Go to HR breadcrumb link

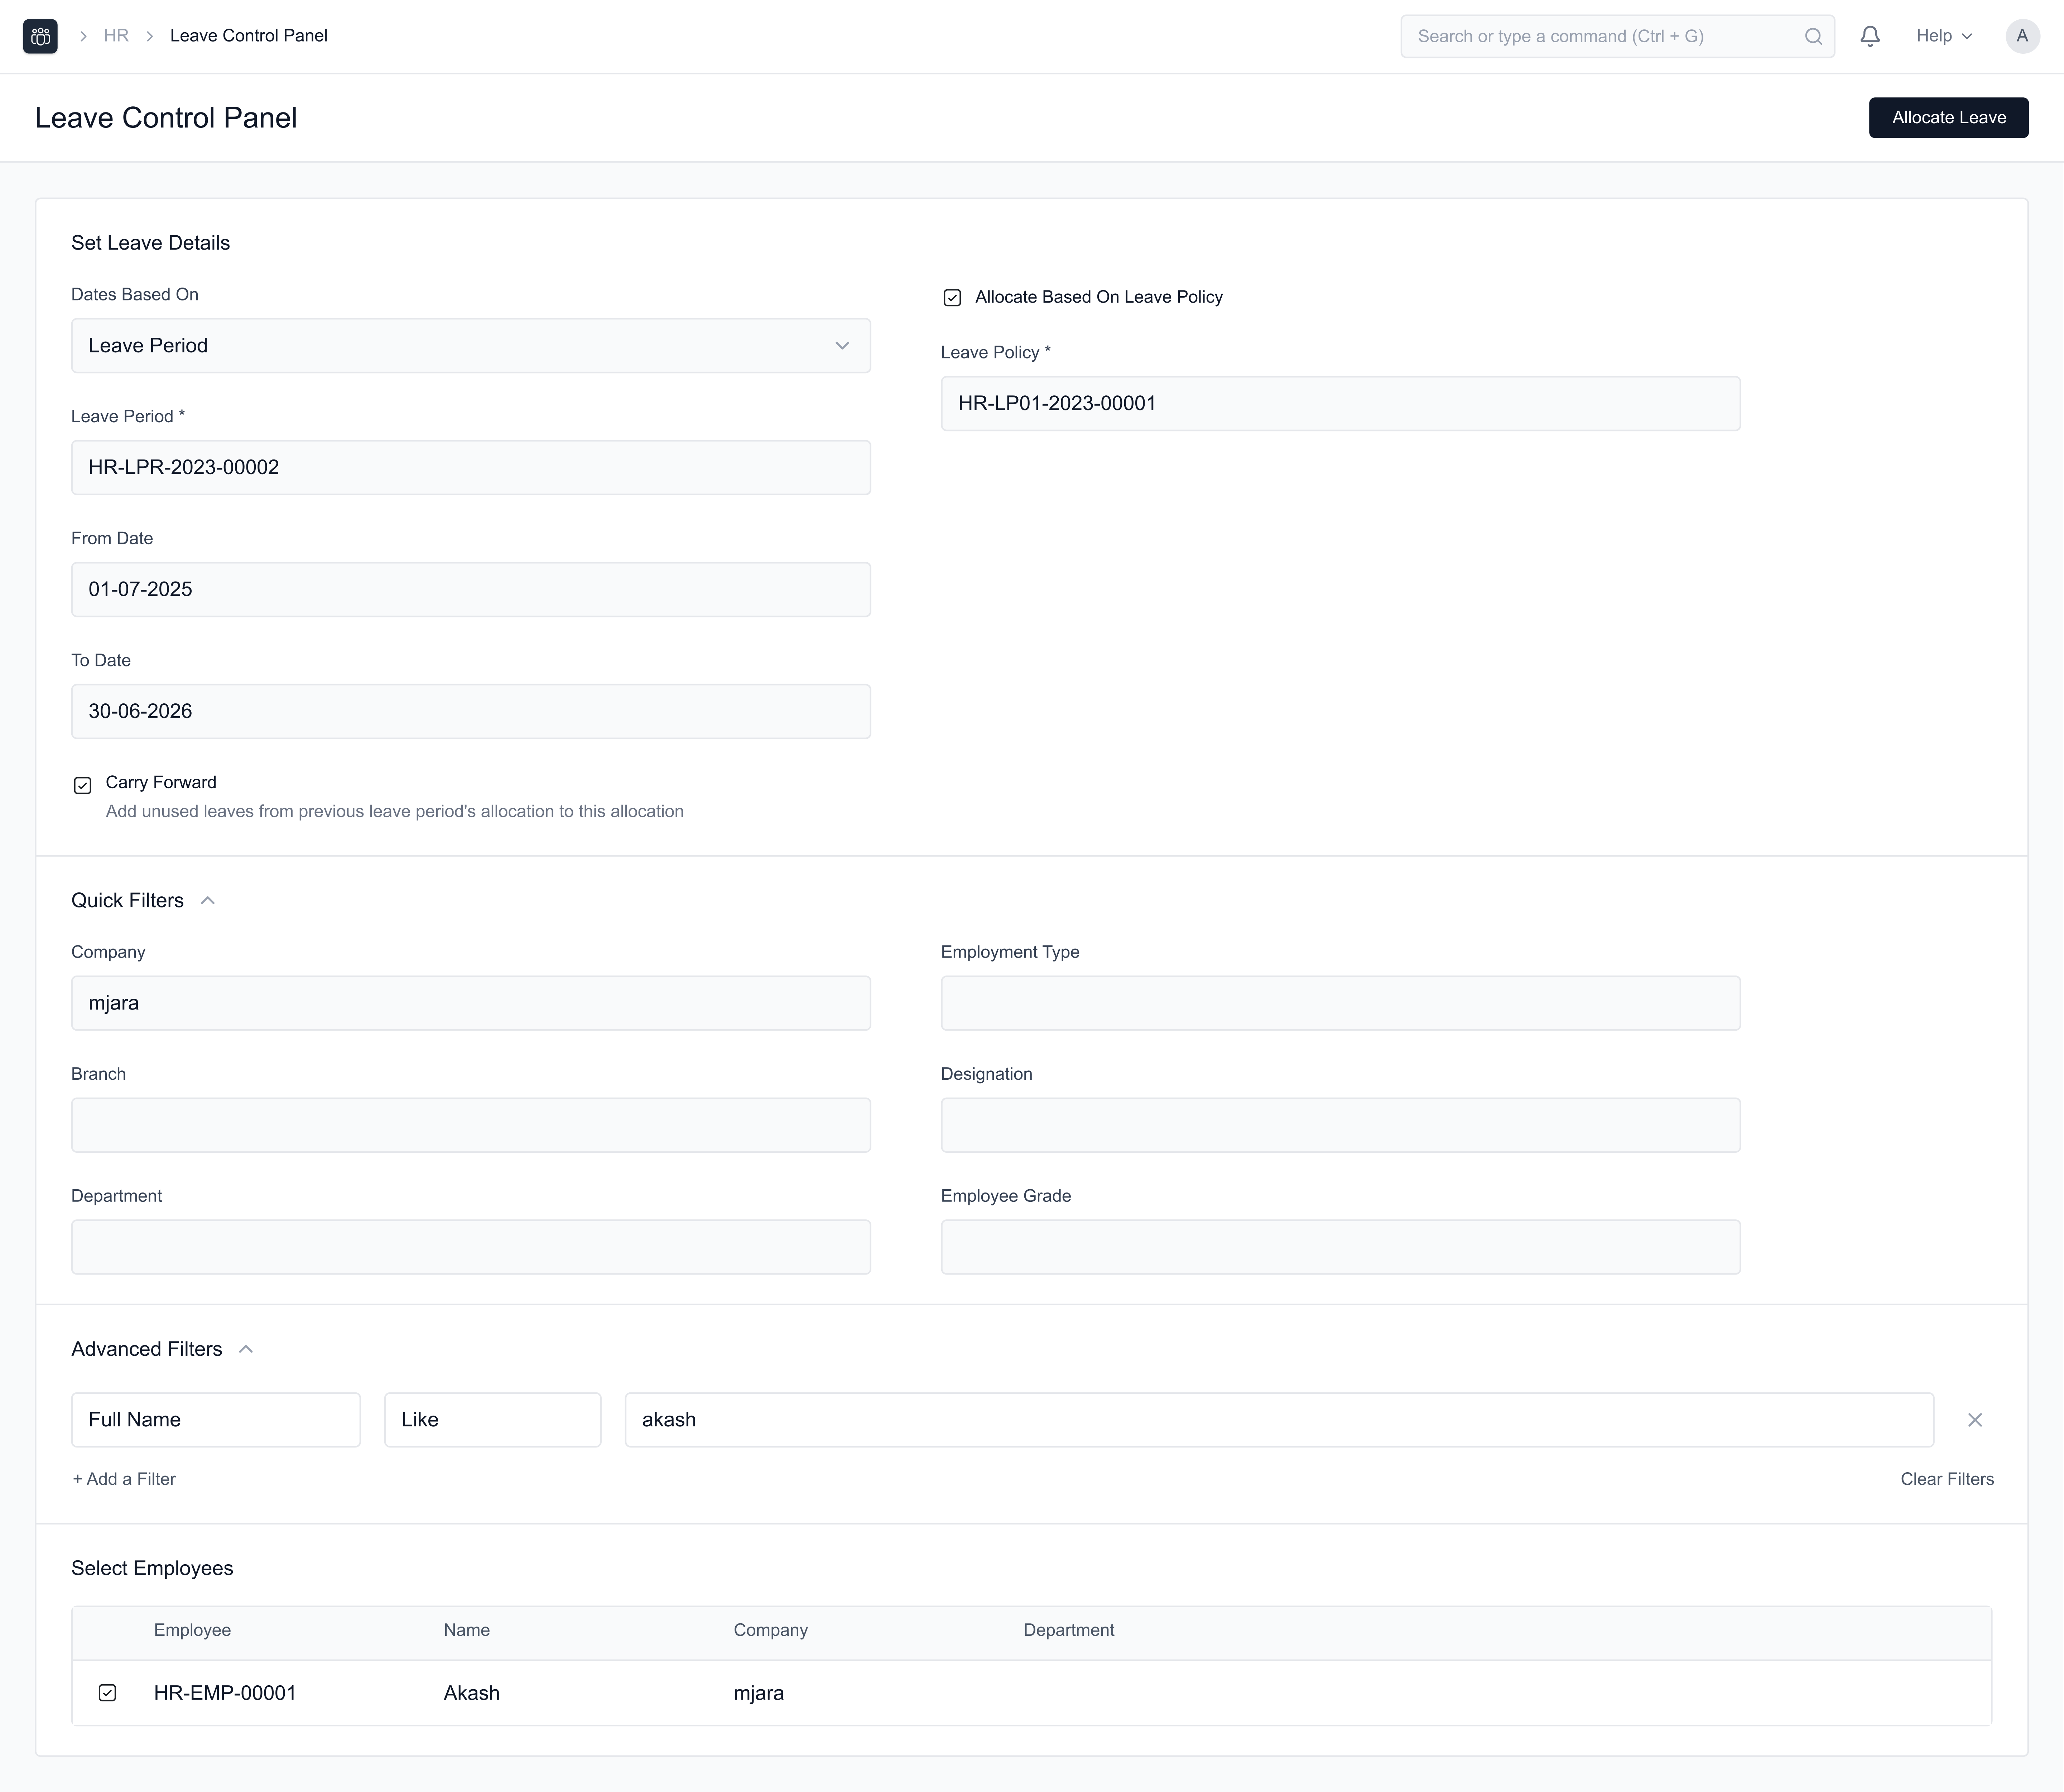pos(116,36)
